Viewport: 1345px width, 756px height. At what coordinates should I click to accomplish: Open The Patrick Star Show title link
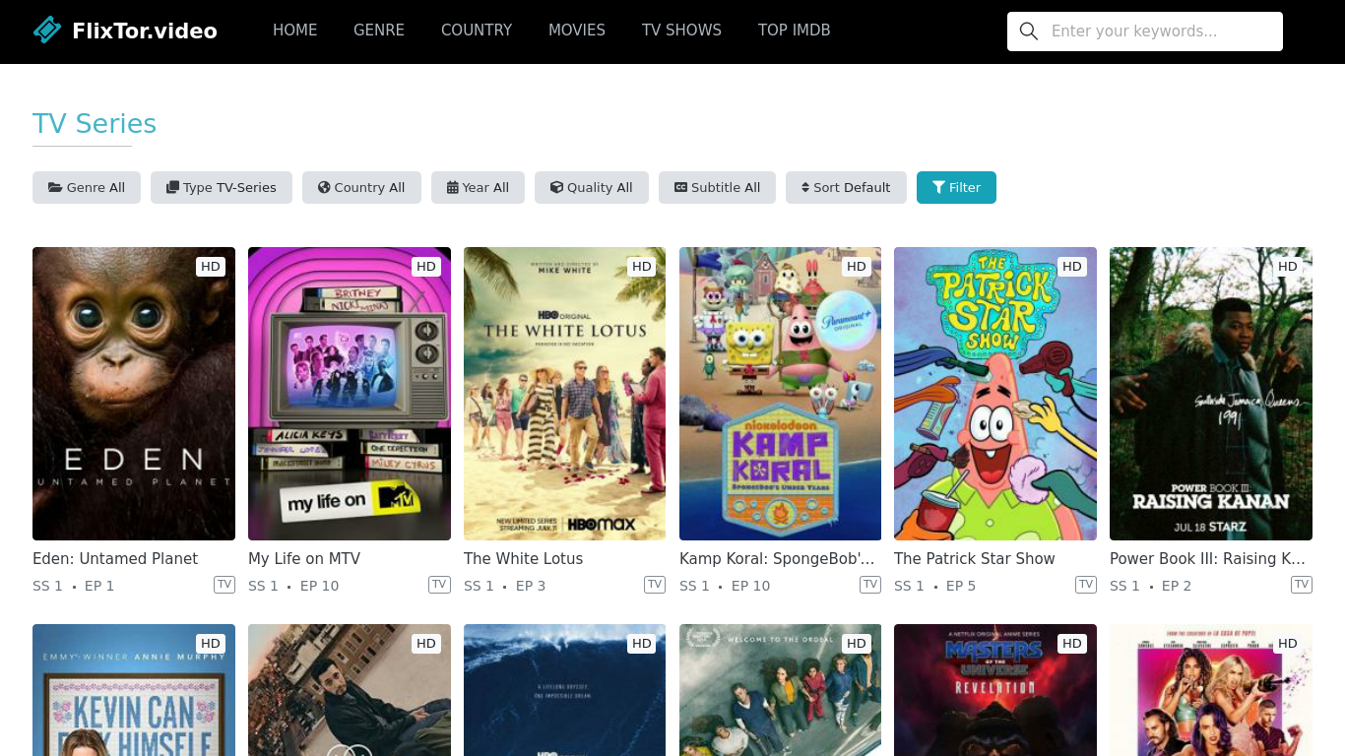tap(975, 558)
